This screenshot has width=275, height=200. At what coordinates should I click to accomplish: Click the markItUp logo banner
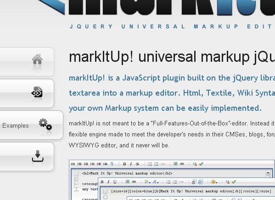tap(156, 7)
